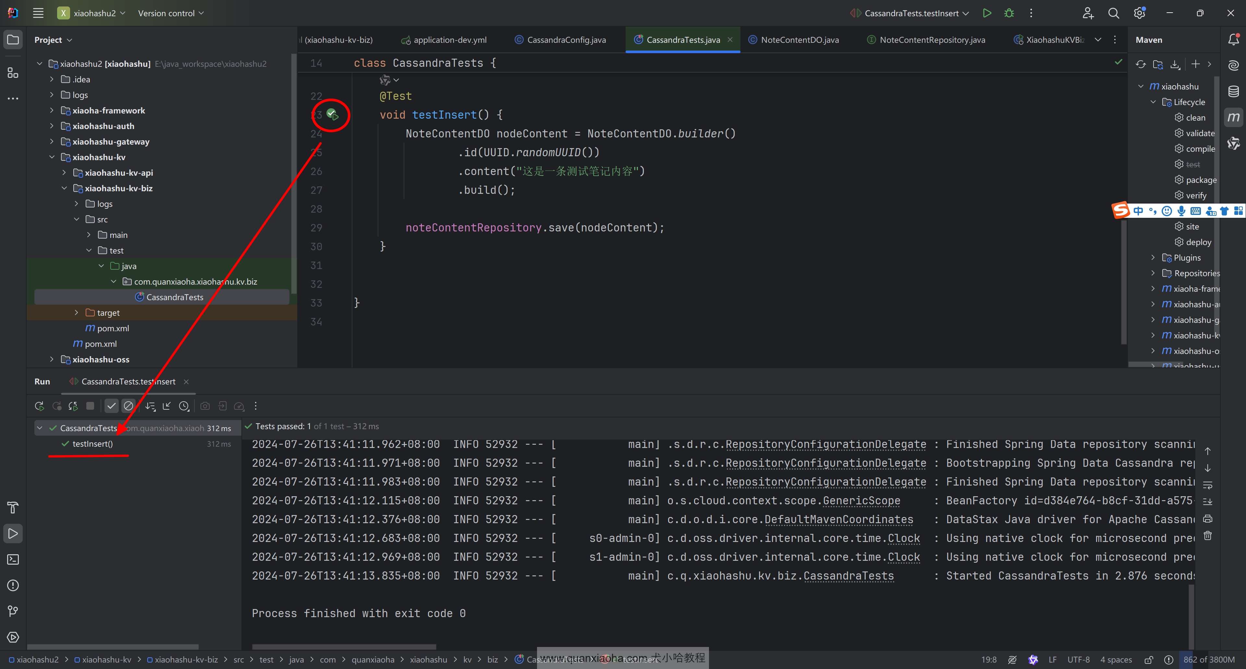The width and height of the screenshot is (1246, 669).
Task: Switch to the application-dev.yml tab
Action: pos(449,40)
